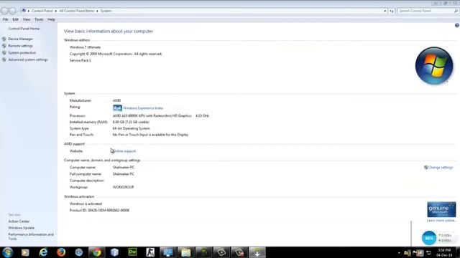Click the Online support website link

(124, 151)
